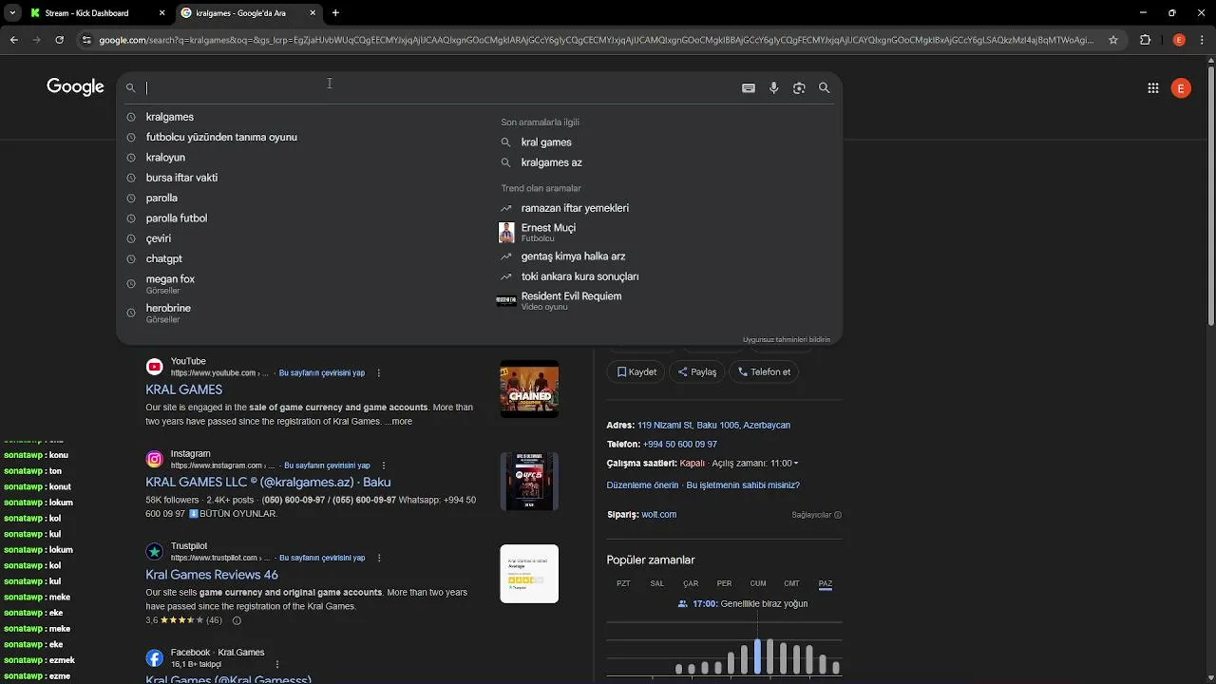Switch to Stream - Kick Dashboard tab
The width and height of the screenshot is (1216, 684).
click(x=87, y=13)
